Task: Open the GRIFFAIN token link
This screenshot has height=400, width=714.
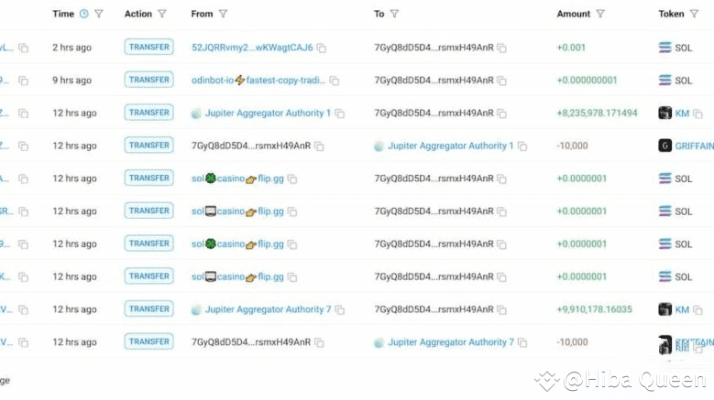Action: click(x=694, y=146)
